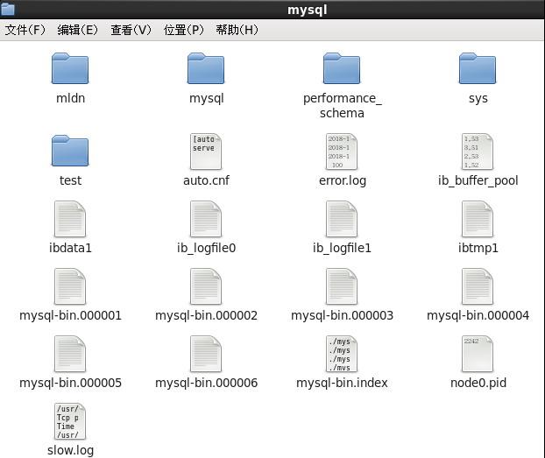Open the 位置(P) menu

183,30
